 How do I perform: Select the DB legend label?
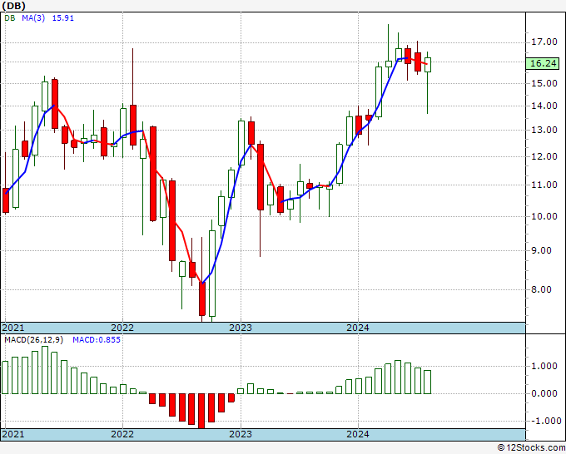coord(10,18)
